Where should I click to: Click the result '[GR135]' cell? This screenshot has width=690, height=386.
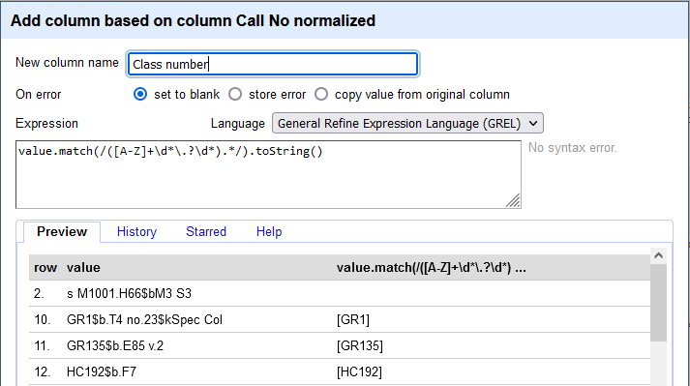coord(360,346)
